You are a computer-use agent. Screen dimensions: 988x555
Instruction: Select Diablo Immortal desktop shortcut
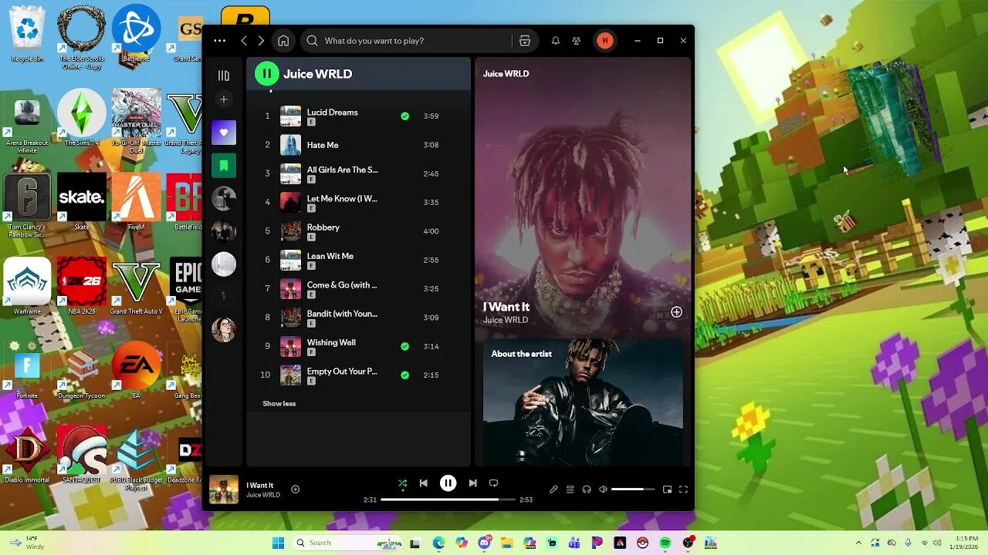[27, 455]
